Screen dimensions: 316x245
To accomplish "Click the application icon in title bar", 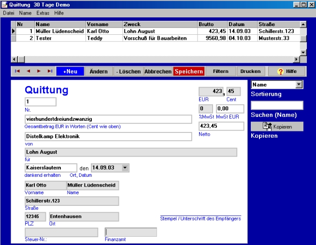I will 5,4.
